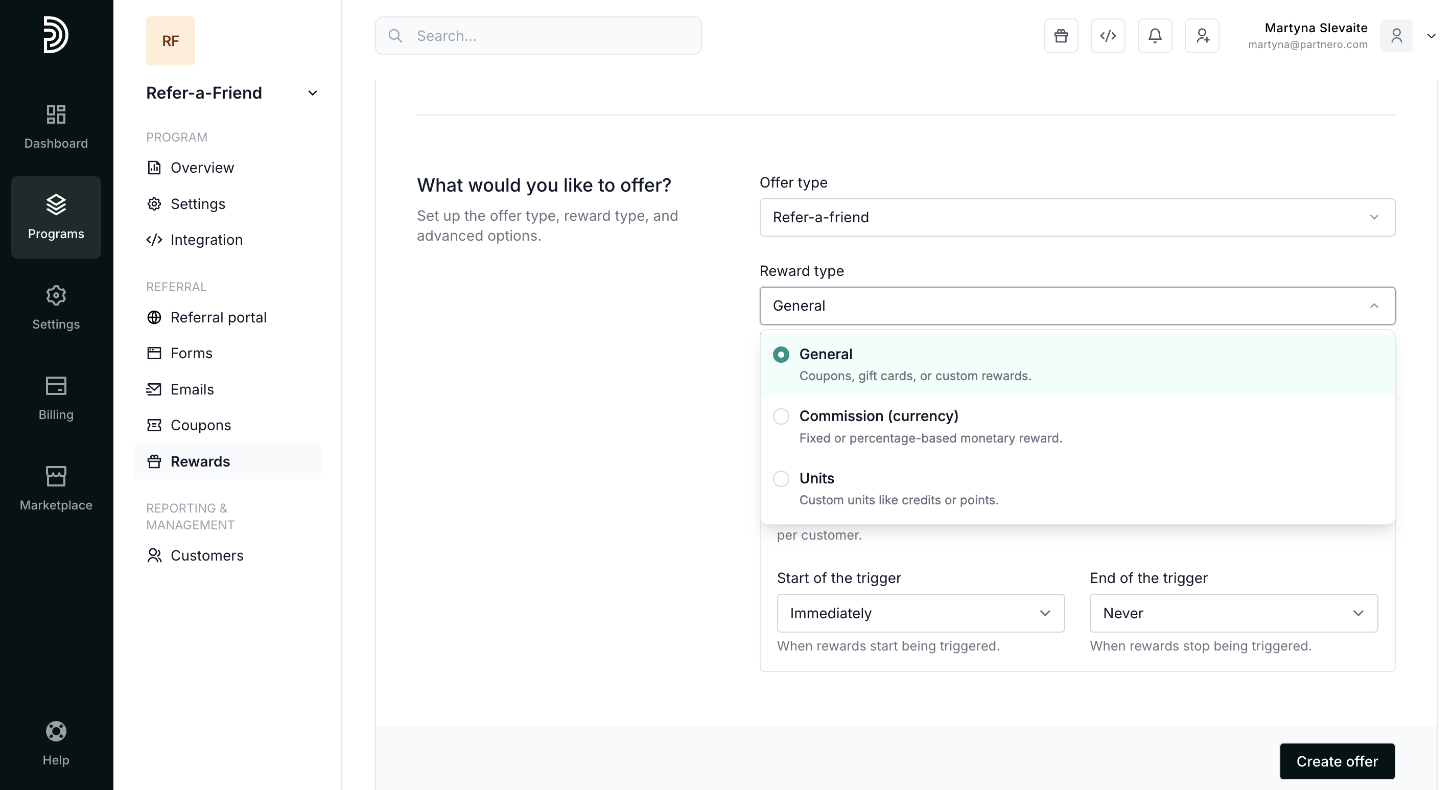This screenshot has width=1453, height=790.
Task: Open the code integration icon in header
Action: tap(1107, 36)
